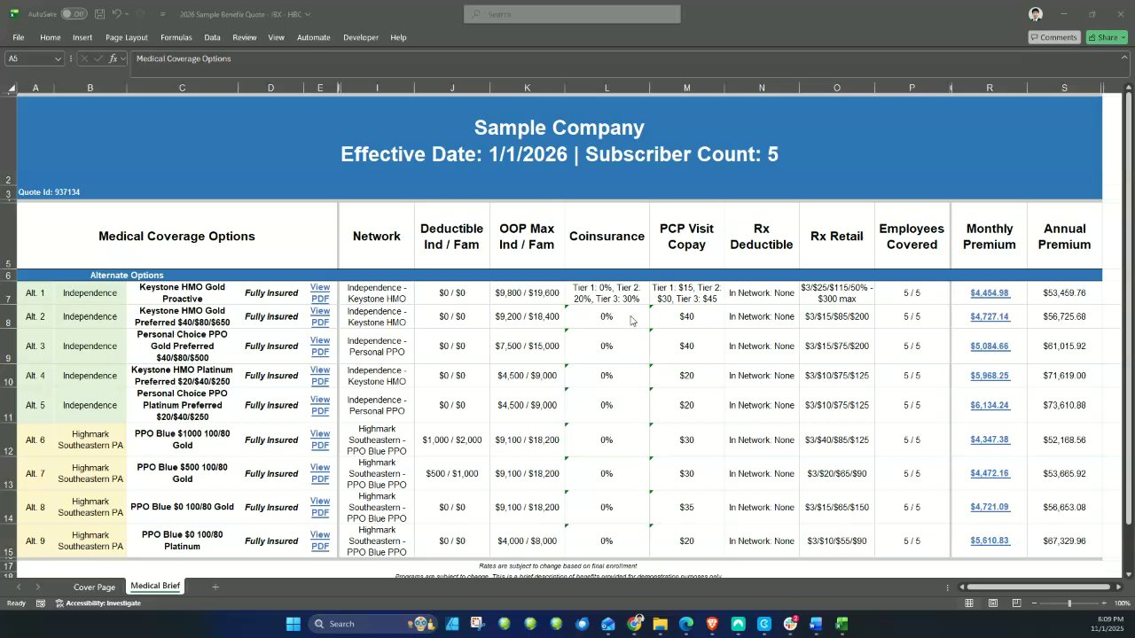
Task: Click the Share button
Action: pos(1107,37)
